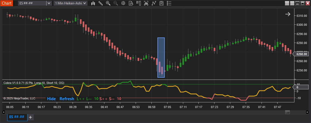The width and height of the screenshot is (311, 123).
Task: Click the Refresh button in Cobra panel
Action: [x=67, y=99]
